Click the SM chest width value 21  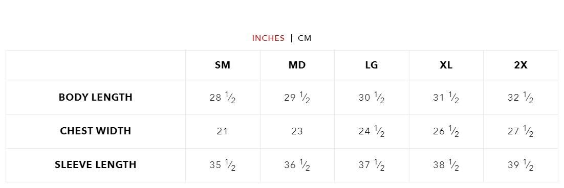pyautogui.click(x=223, y=131)
